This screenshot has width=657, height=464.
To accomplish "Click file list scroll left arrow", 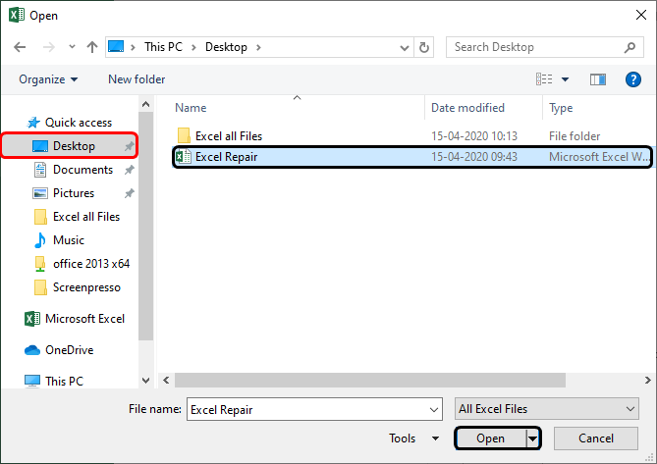I will (x=166, y=381).
